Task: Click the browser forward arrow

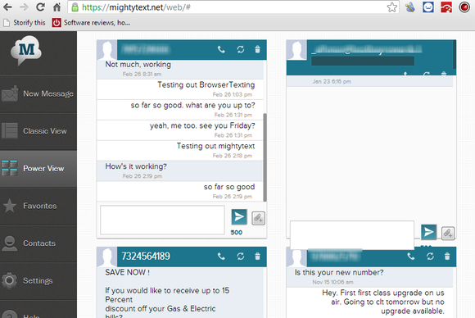Action: tap(24, 7)
